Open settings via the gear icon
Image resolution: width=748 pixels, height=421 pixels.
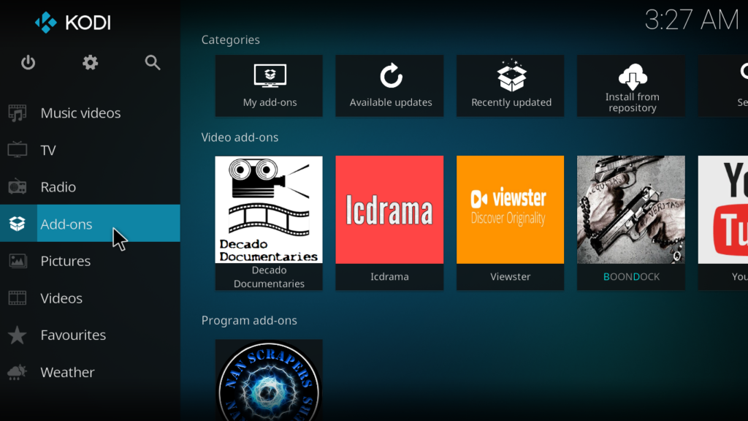pos(90,63)
